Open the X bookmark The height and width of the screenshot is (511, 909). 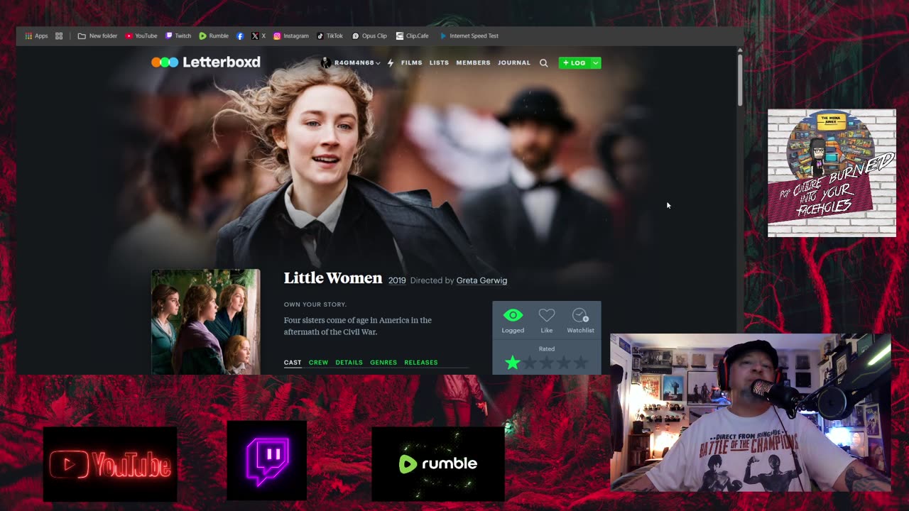point(258,35)
